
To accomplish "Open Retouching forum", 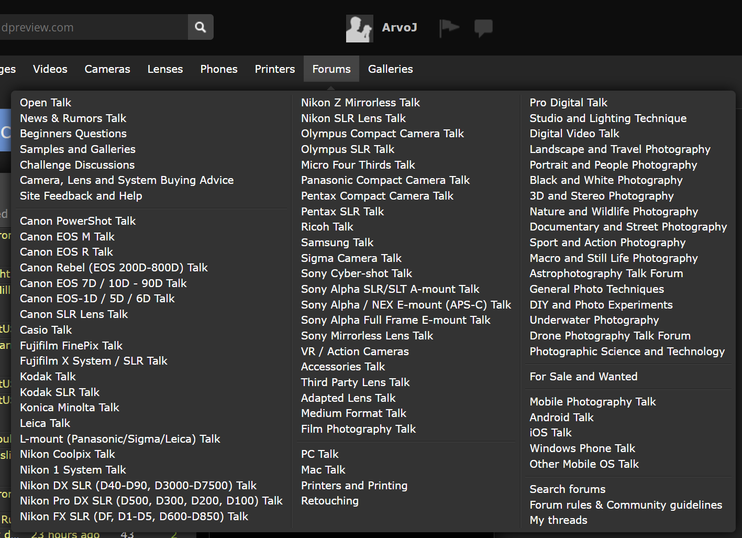I will point(330,501).
